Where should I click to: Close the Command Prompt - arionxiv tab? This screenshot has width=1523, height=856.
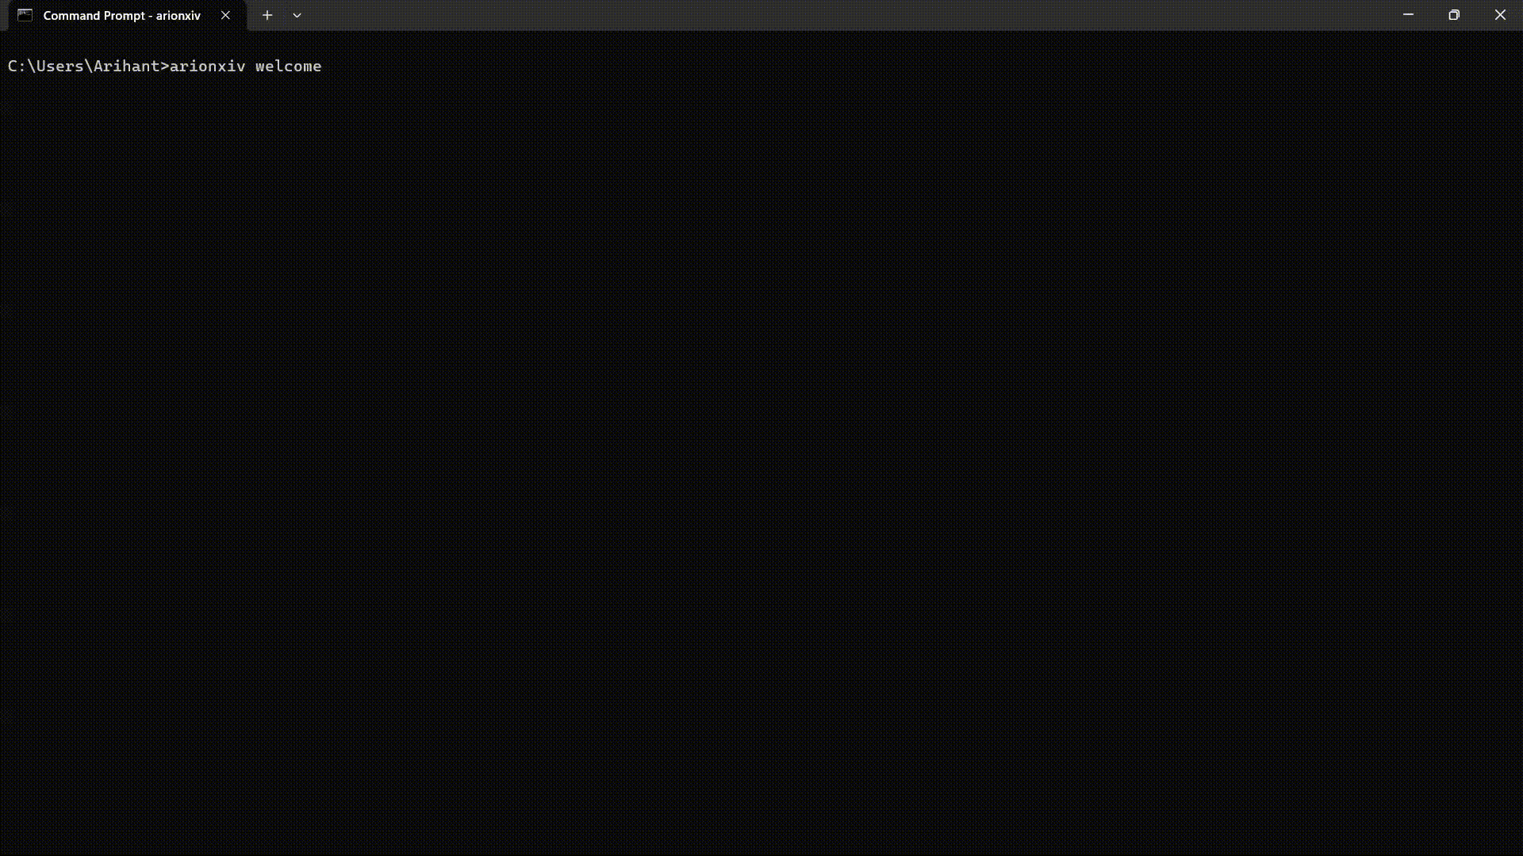tap(225, 15)
